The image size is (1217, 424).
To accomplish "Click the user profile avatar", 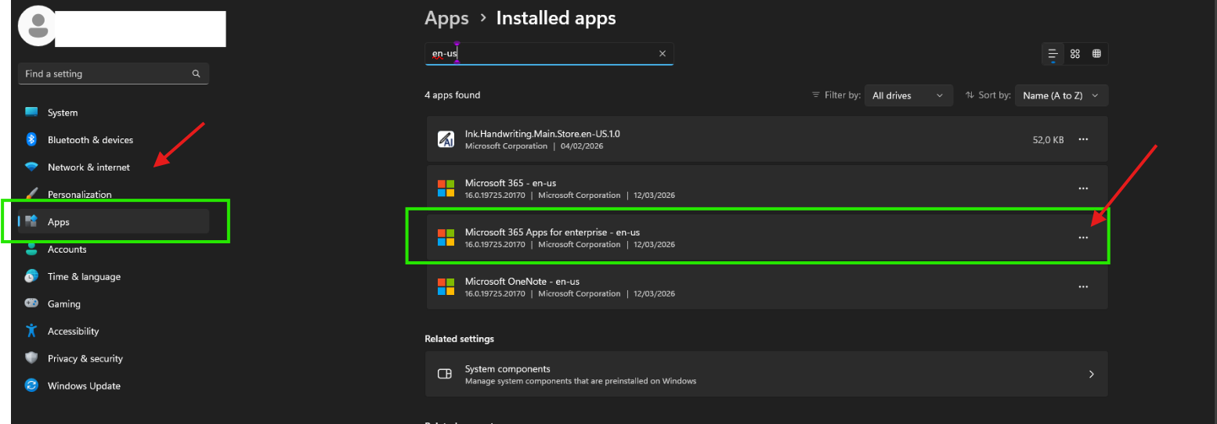I will pos(38,26).
